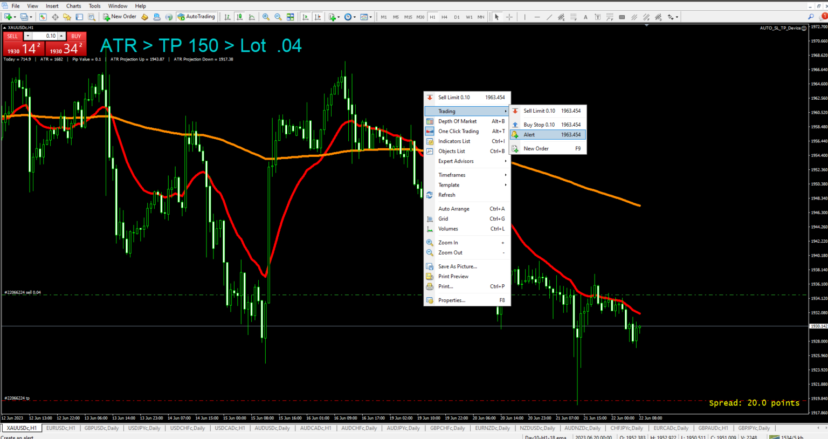The width and height of the screenshot is (828, 439).
Task: Open the Charts menu
Action: pos(73,6)
